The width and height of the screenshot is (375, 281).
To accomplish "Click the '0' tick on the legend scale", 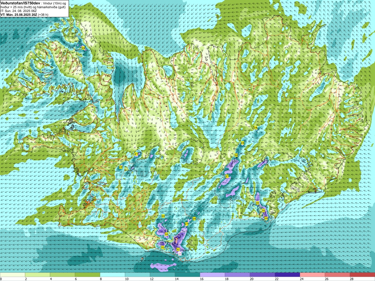I will tap(1, 279).
